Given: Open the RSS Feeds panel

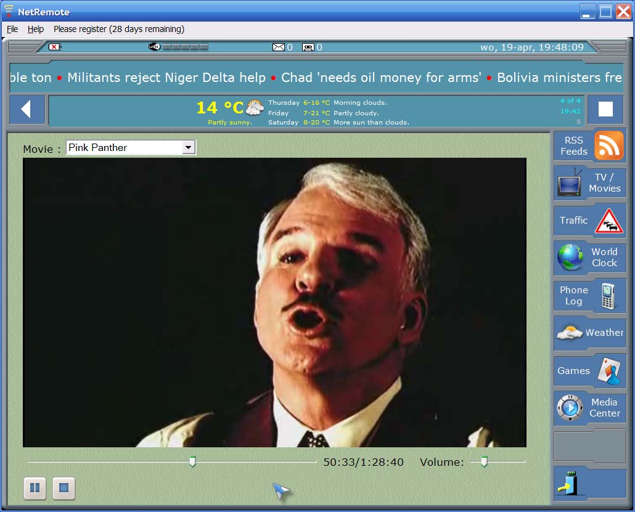Looking at the screenshot, I should point(589,146).
